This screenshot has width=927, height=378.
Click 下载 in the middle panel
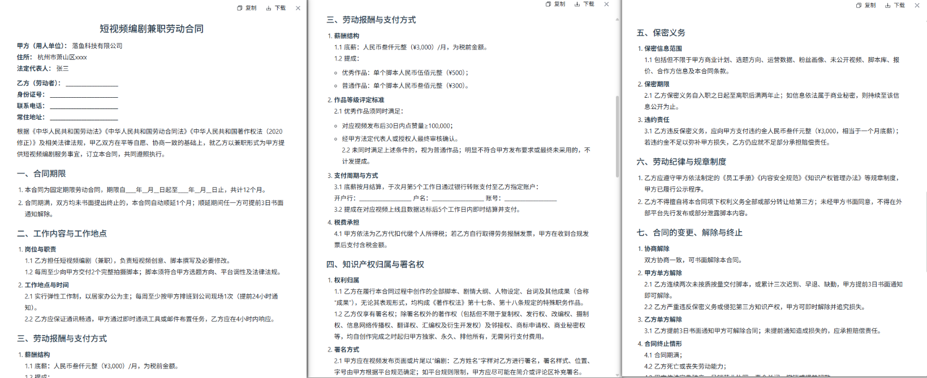[x=585, y=4]
